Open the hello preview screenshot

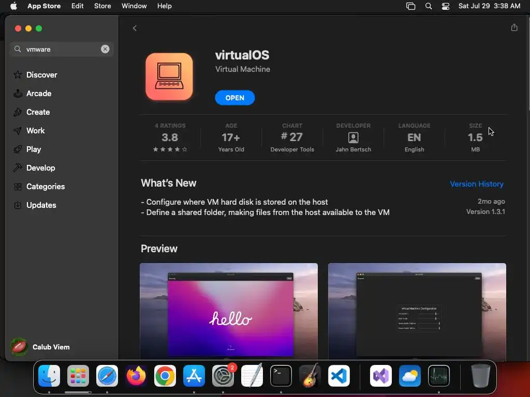pyautogui.click(x=228, y=311)
